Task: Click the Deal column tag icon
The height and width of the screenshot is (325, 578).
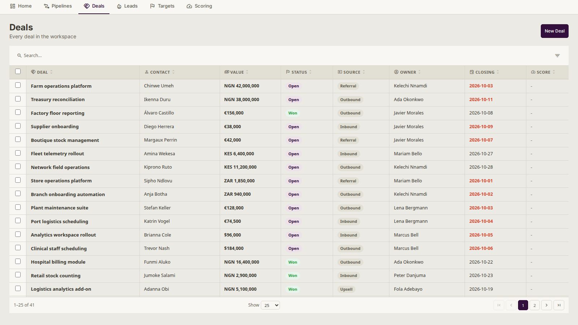Action: pyautogui.click(x=33, y=72)
